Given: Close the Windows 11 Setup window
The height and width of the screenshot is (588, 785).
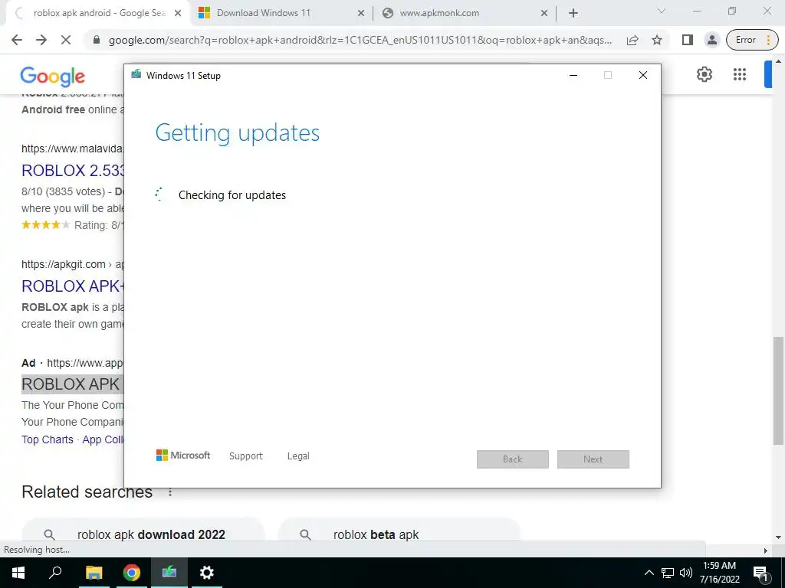Looking at the screenshot, I should (643, 76).
